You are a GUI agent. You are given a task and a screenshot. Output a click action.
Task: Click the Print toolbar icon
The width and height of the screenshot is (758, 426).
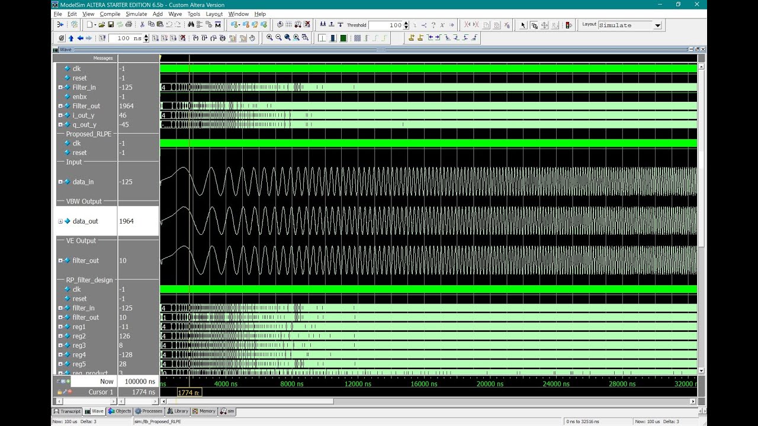pyautogui.click(x=129, y=25)
